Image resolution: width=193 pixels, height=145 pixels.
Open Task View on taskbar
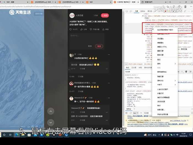10,135
